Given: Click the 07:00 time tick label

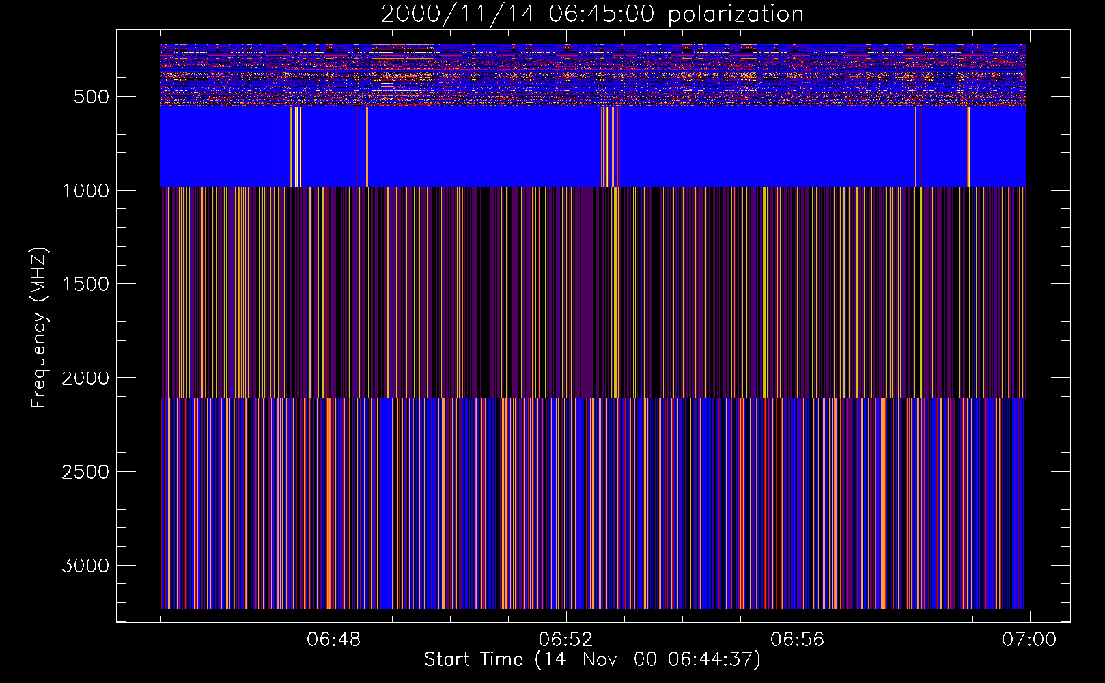Looking at the screenshot, I should point(1029,640).
